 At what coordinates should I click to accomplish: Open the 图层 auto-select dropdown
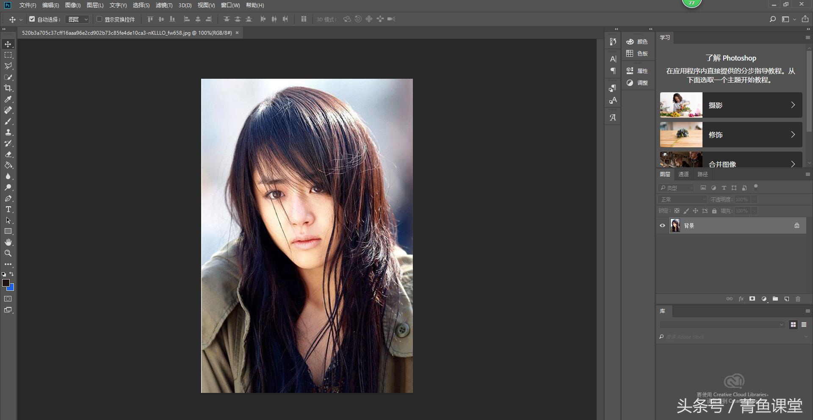coord(78,19)
